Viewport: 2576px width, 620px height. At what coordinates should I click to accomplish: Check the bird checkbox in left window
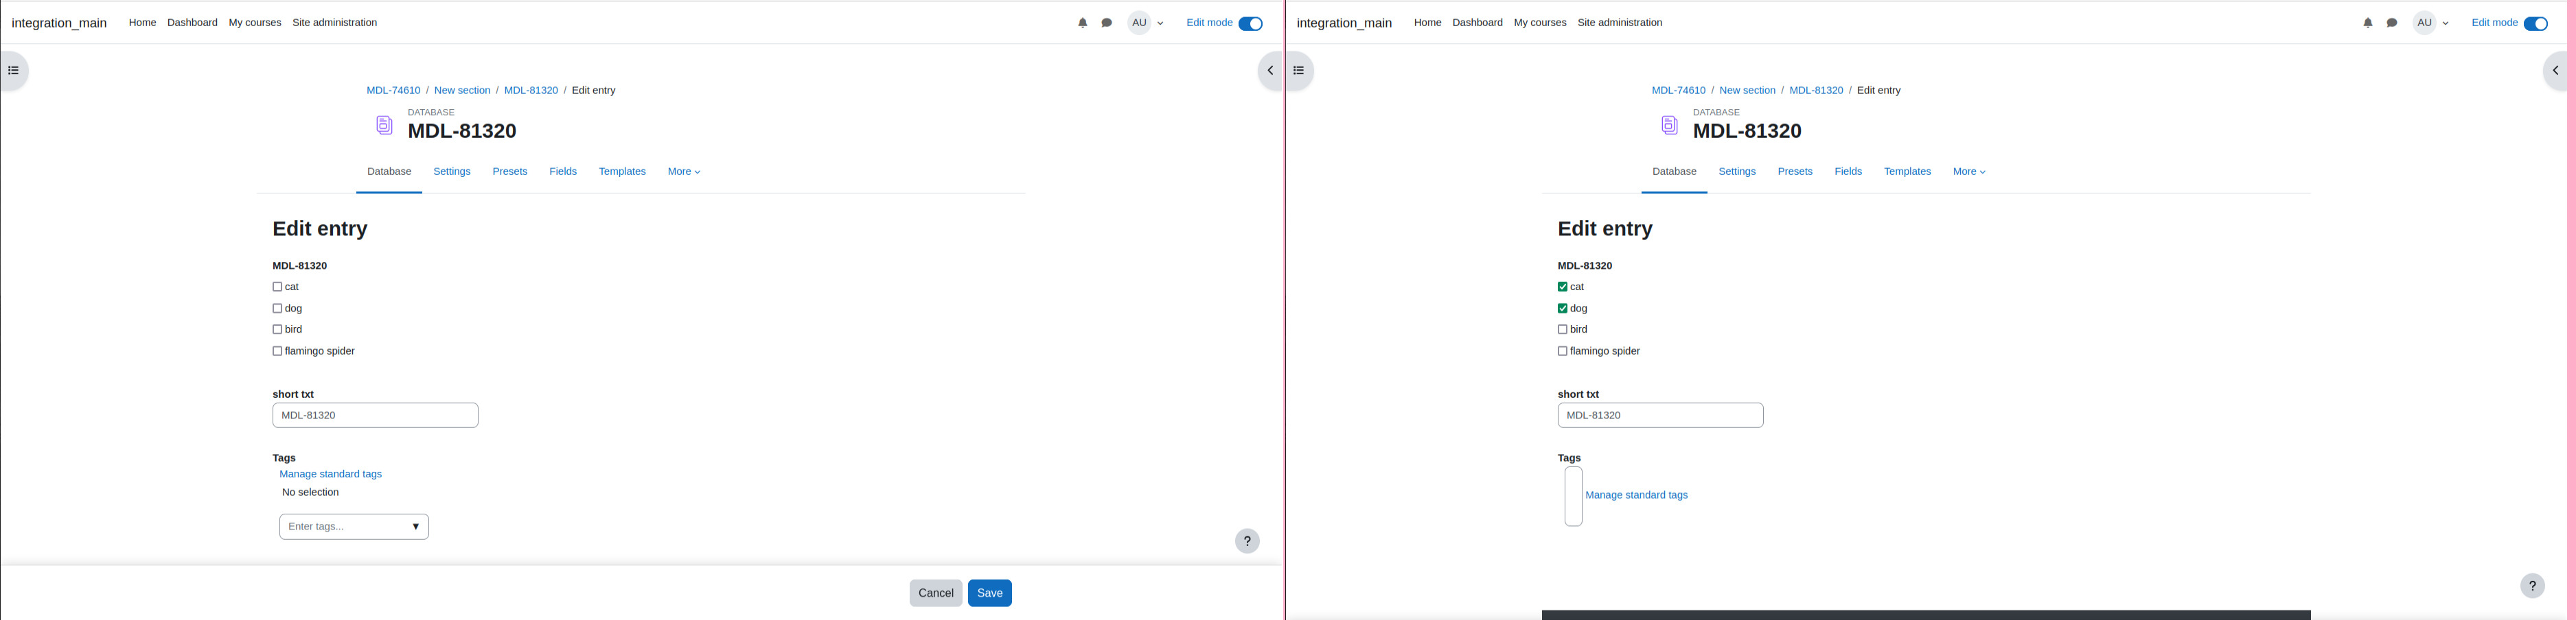point(277,329)
